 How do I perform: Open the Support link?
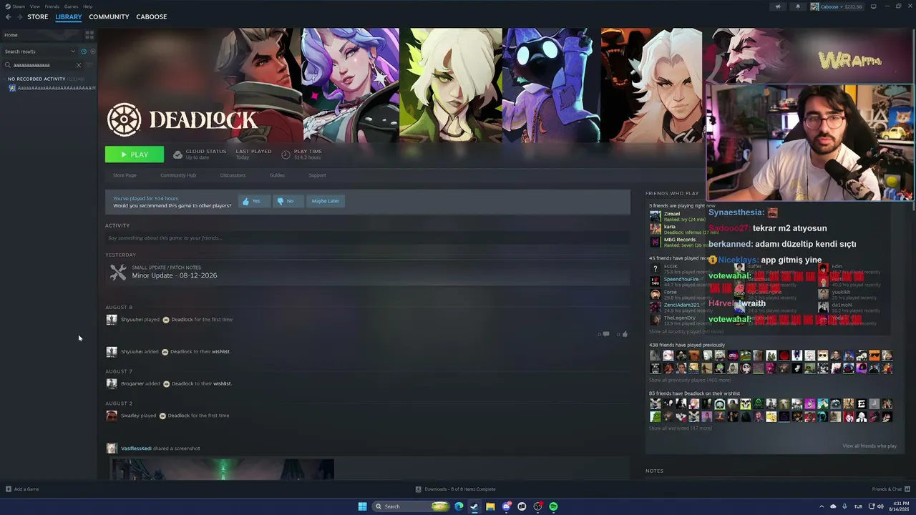pos(317,175)
